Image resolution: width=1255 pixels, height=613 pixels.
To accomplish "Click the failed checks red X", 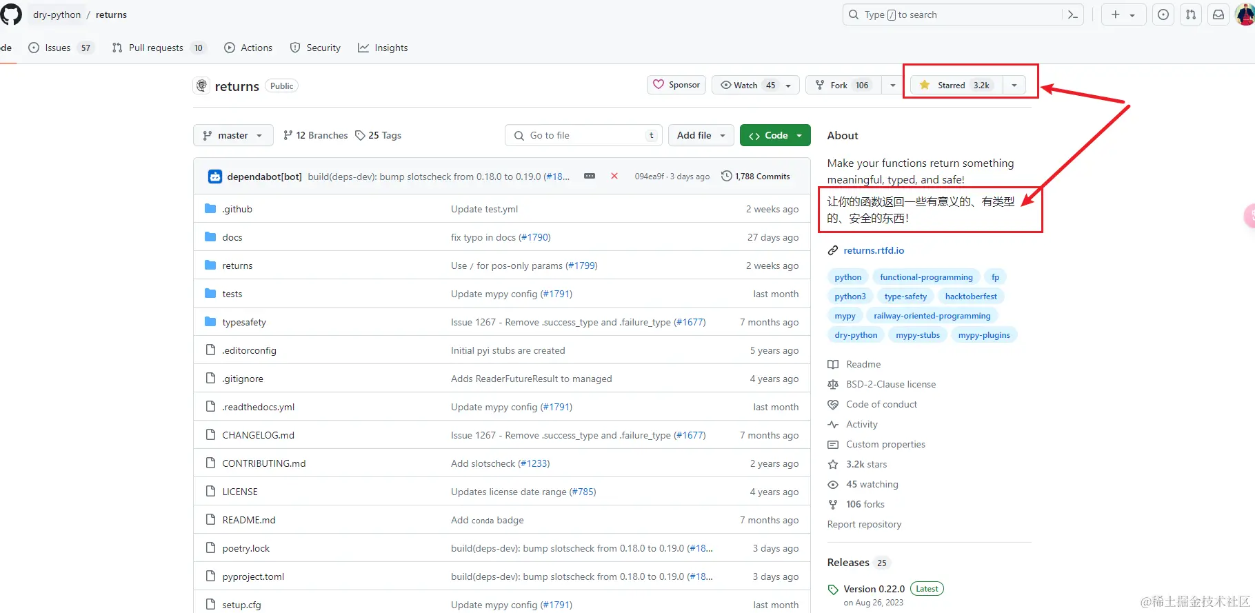I will (614, 177).
